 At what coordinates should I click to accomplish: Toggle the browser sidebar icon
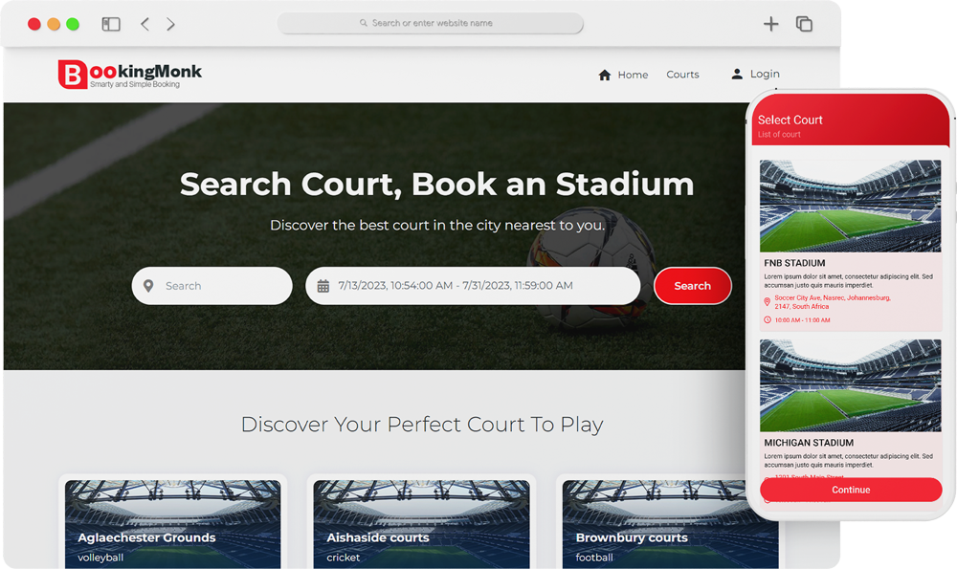click(110, 24)
